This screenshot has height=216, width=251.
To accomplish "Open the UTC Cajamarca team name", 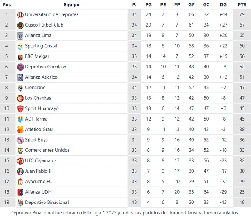I will click(x=41, y=161).
